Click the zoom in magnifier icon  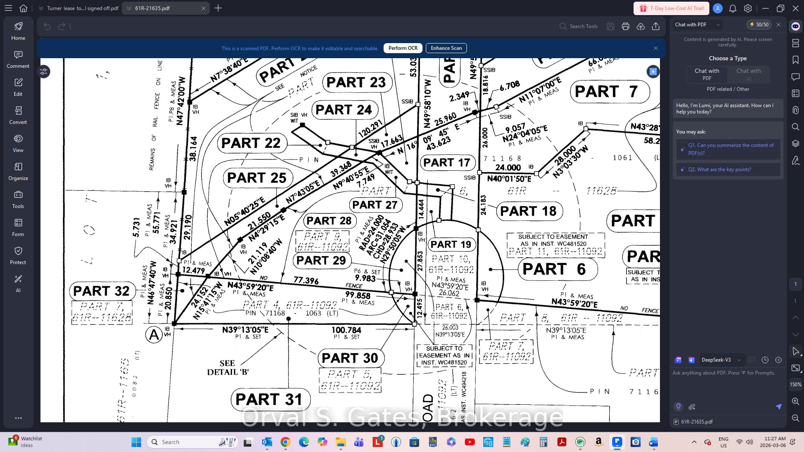coord(796,401)
